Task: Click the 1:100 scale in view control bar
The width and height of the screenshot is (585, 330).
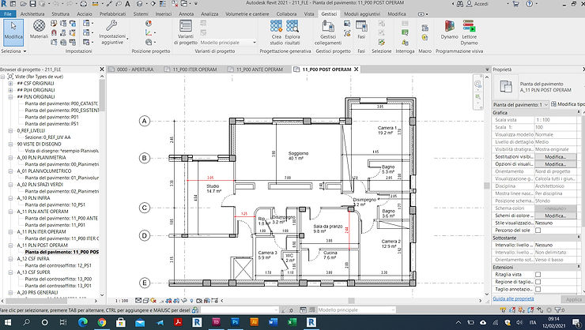Action: pos(122,301)
